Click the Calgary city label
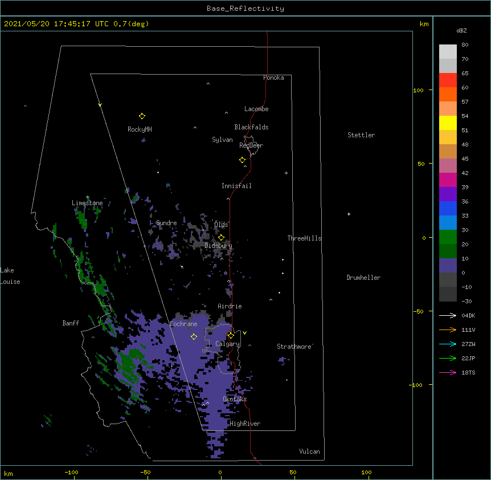491x480 pixels. pyautogui.click(x=228, y=344)
